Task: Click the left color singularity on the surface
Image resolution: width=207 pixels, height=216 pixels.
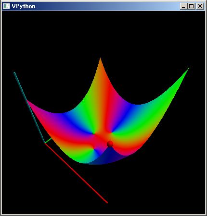Action: click(x=94, y=133)
